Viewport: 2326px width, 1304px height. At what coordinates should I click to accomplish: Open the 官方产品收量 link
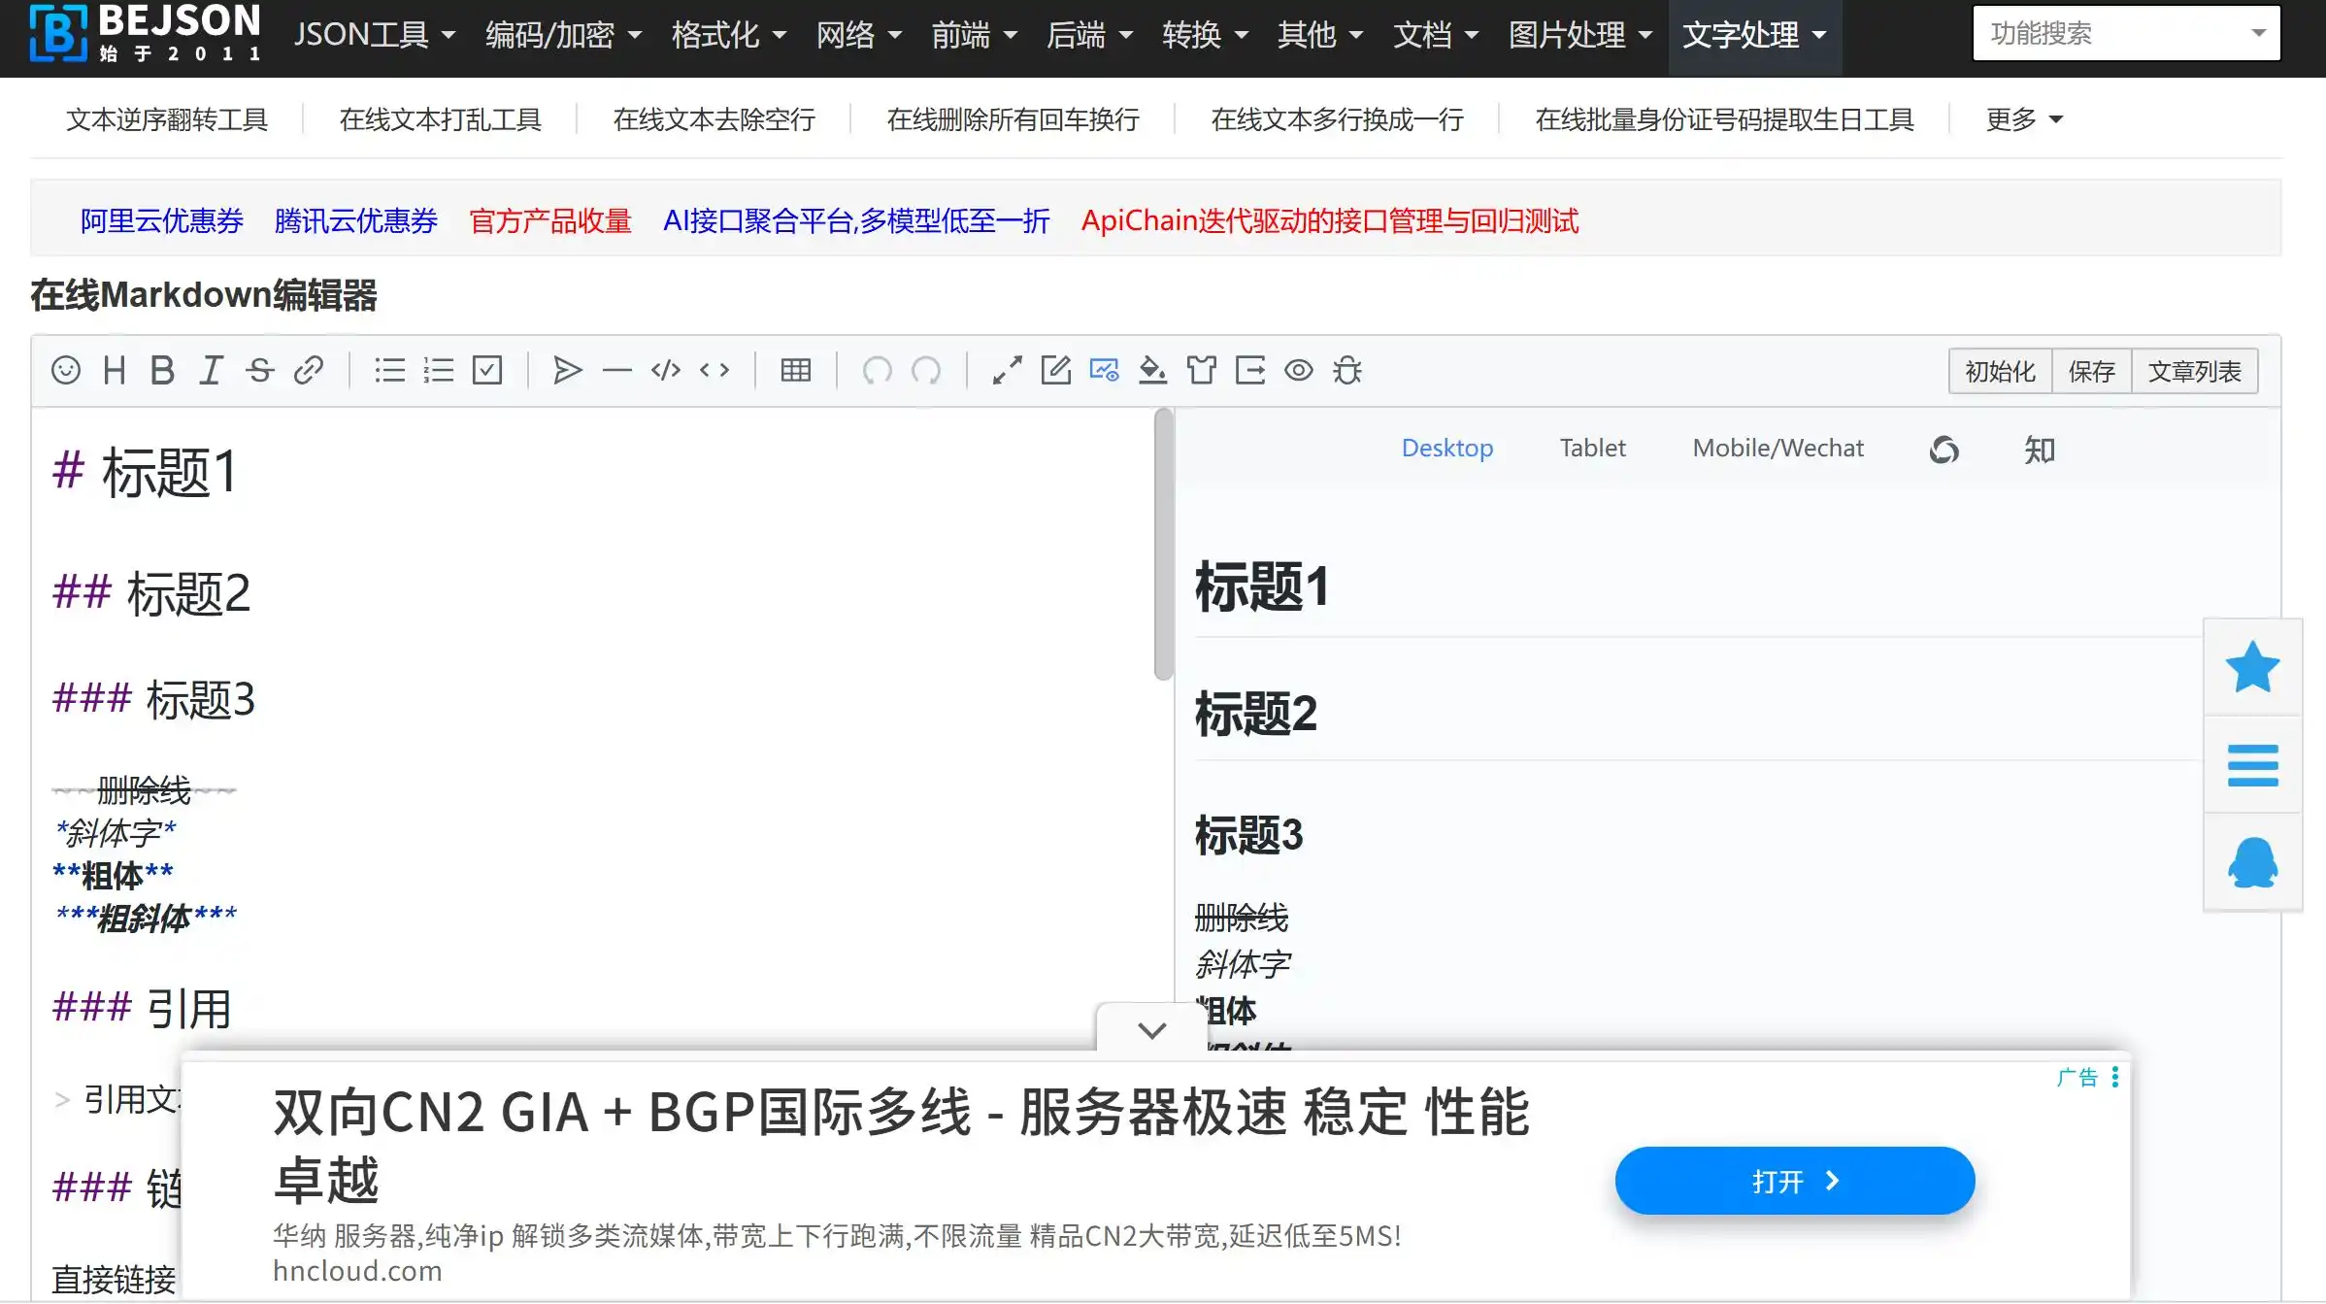[x=550, y=220]
